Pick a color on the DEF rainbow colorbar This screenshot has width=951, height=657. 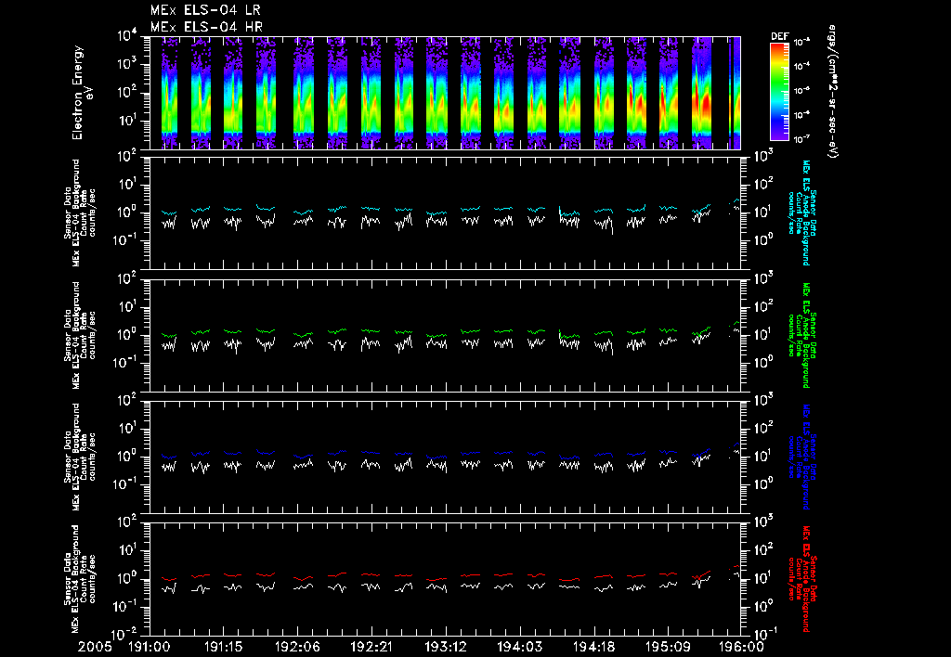(779, 92)
